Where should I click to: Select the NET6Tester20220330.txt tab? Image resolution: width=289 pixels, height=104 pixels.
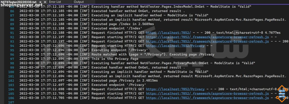tap(18, 2)
